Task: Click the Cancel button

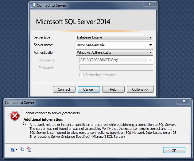Action: (89, 90)
